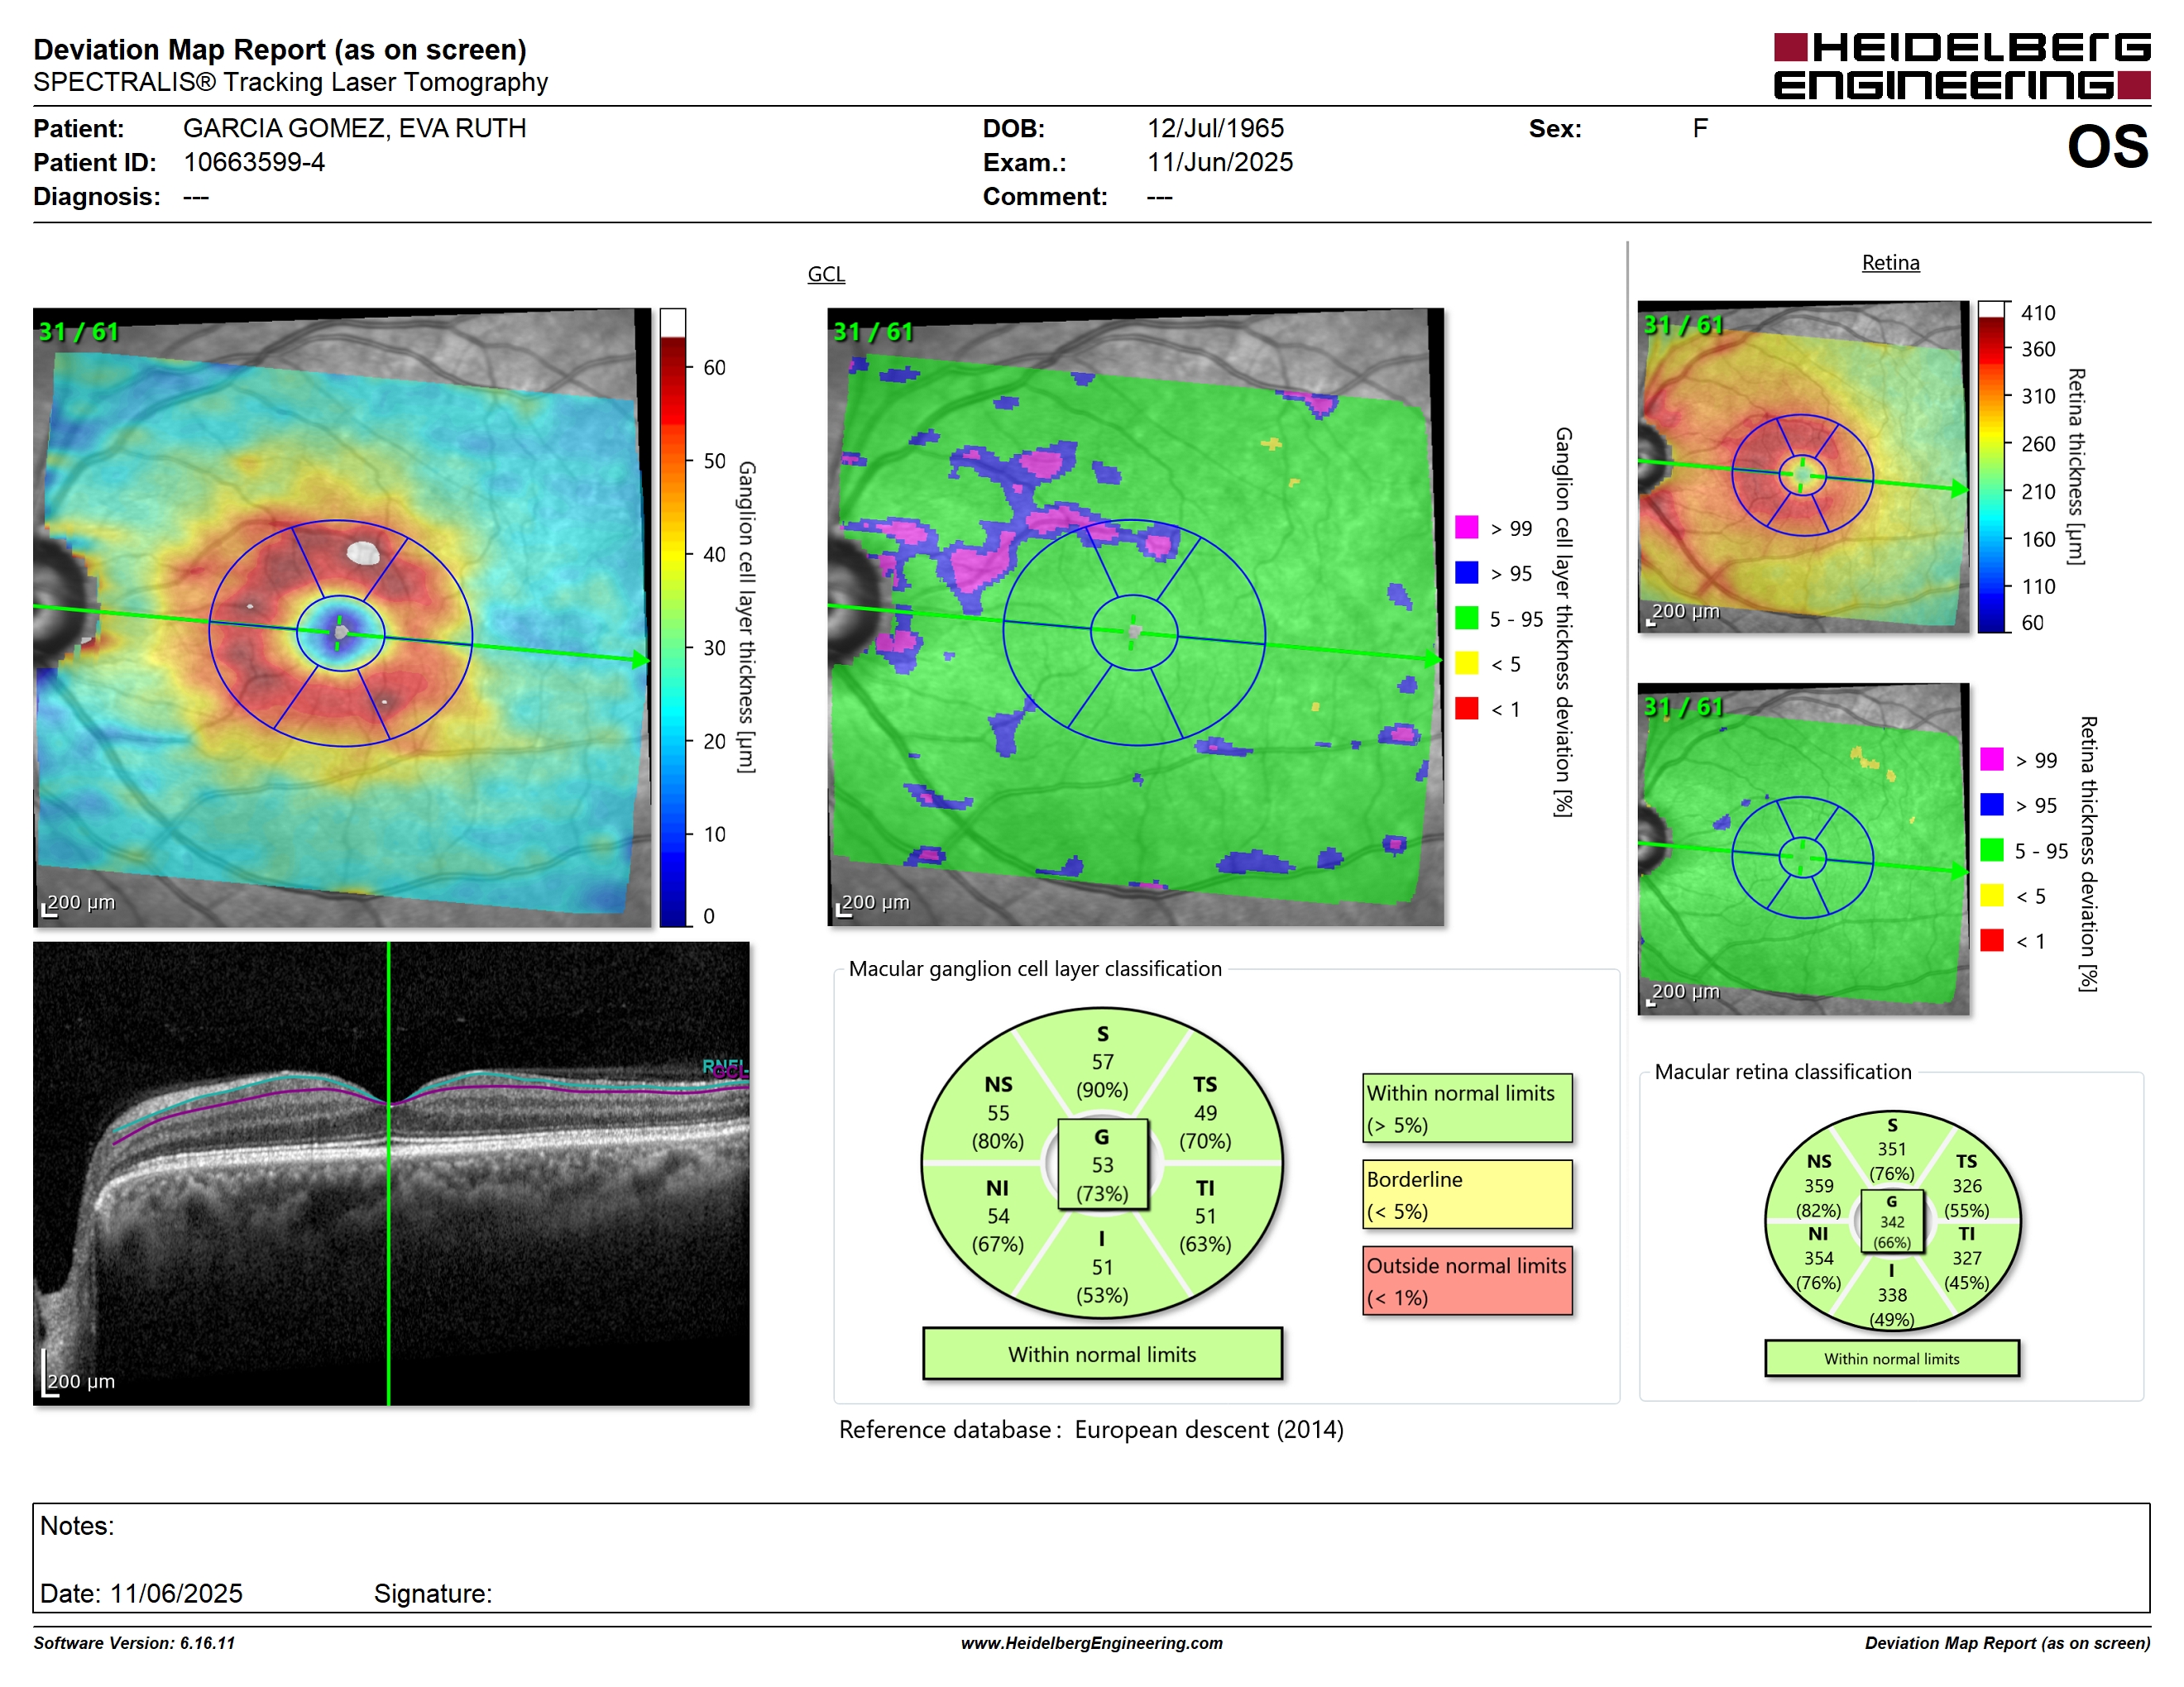The image size is (2184, 1687).
Task: Pick the green 5 - 95 swatch in GCL legend
Action: click(x=1466, y=618)
